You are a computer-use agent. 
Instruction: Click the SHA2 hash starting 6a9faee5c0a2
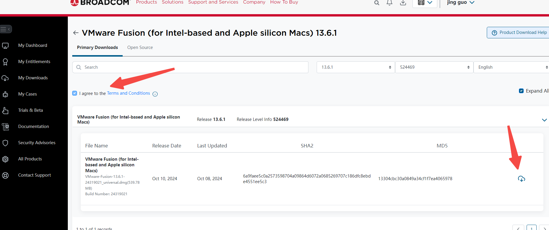tap(307, 179)
